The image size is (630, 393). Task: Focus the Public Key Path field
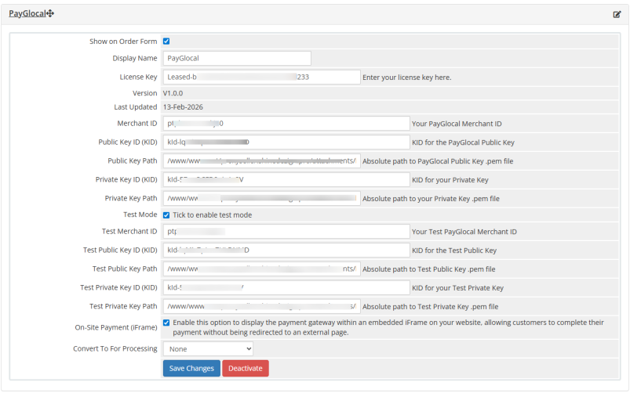pyautogui.click(x=261, y=160)
